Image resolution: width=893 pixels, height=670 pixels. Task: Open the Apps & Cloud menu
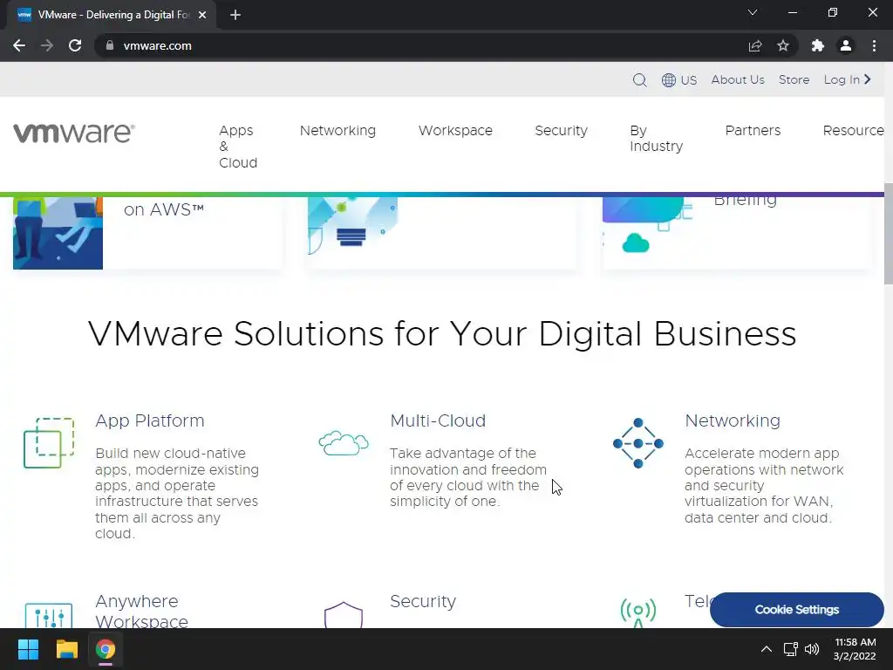tap(238, 147)
